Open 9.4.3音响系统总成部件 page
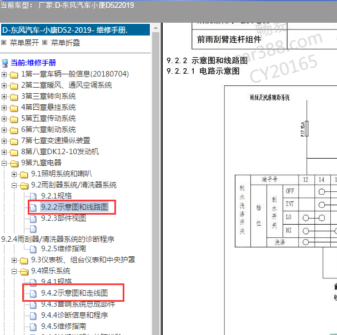 (78, 304)
